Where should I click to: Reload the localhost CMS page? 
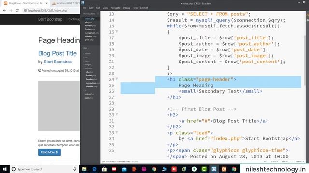[17, 11]
